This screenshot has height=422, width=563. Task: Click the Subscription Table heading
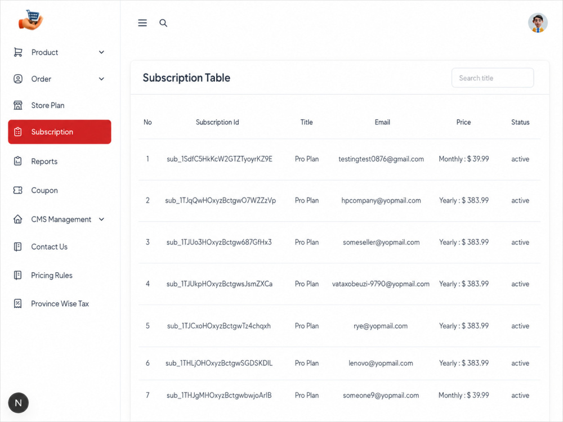[186, 78]
